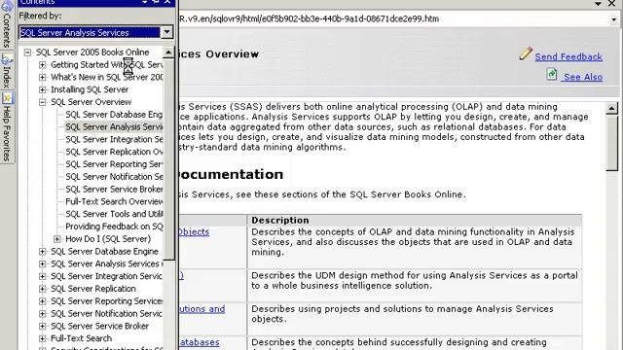Open the Help Favorites side tab

coord(7,127)
